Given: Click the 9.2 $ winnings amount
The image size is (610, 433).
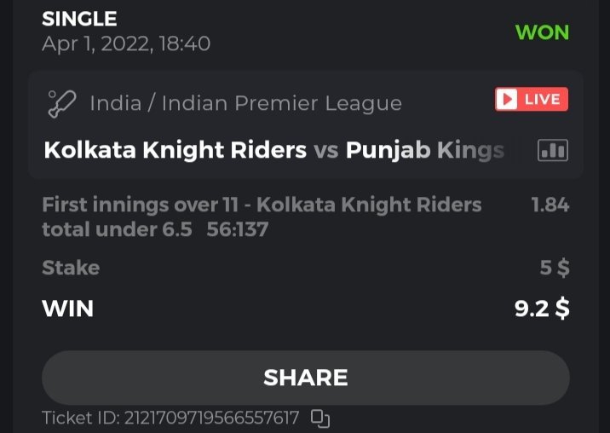Looking at the screenshot, I should (x=542, y=308).
